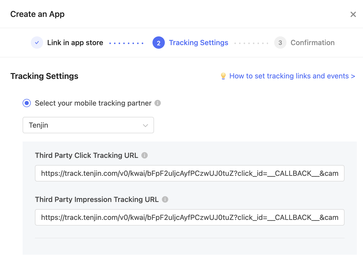
Task: Click the lightbulb tip icon
Action: (x=223, y=76)
